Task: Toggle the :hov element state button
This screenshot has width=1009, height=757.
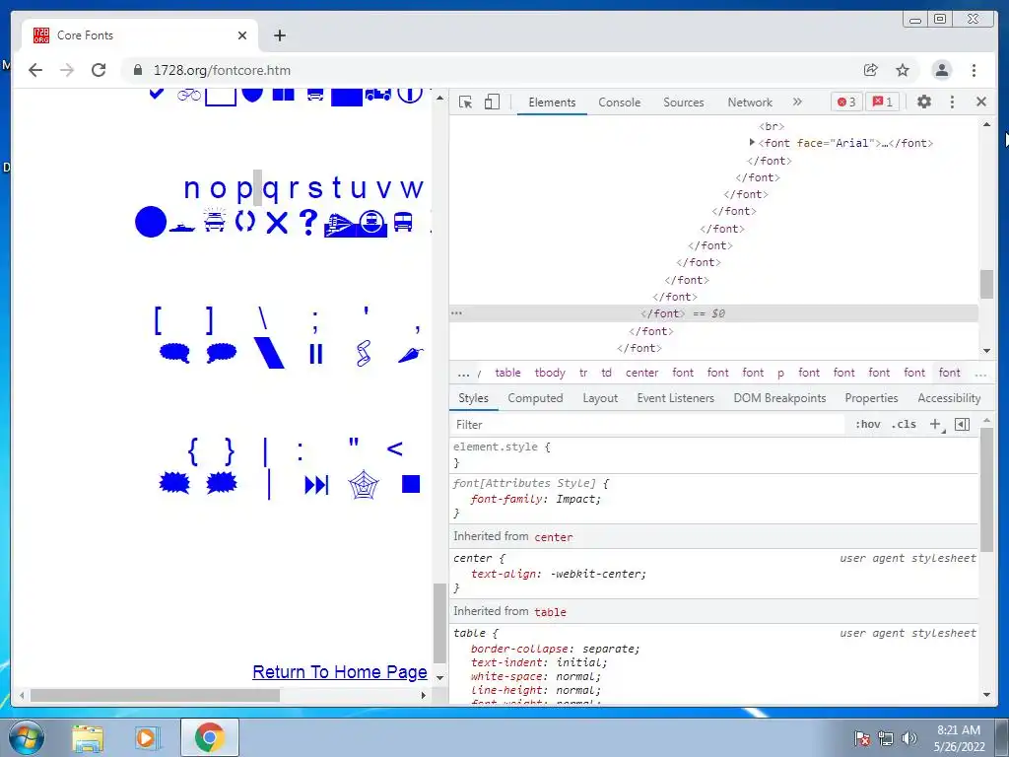Action: pyautogui.click(x=867, y=424)
